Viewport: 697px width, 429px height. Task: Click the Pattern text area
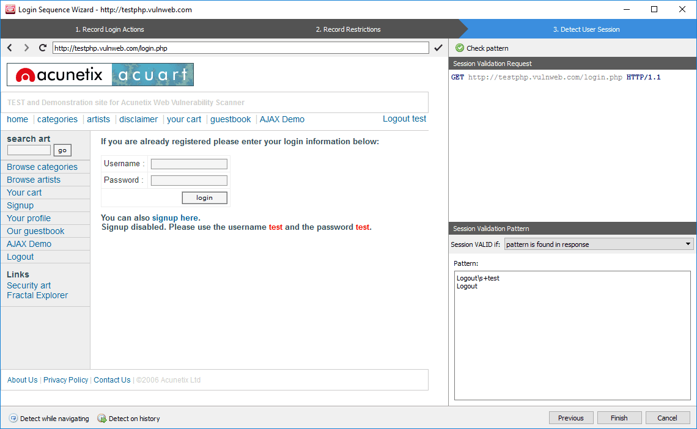(572, 335)
